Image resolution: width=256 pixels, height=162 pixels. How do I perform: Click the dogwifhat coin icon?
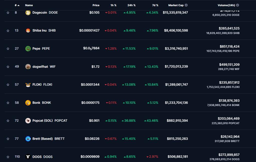tap(28, 66)
